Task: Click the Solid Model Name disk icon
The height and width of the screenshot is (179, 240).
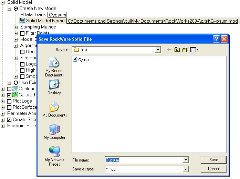Action: pos(22,21)
